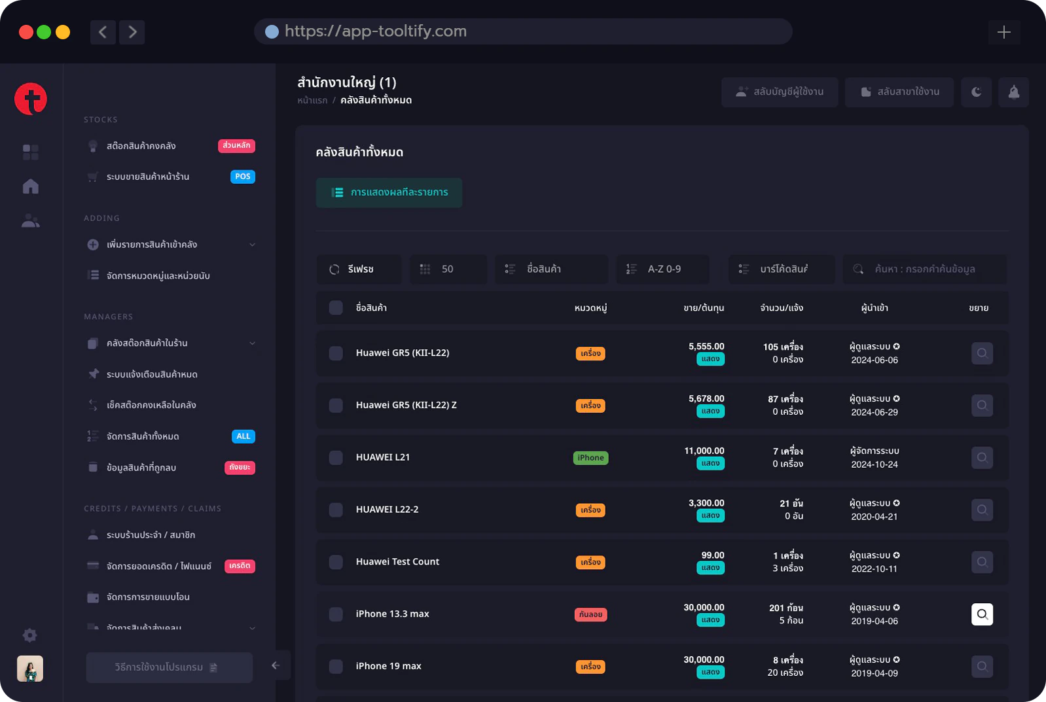Toggle the select-all checkbox in table header

coord(336,307)
